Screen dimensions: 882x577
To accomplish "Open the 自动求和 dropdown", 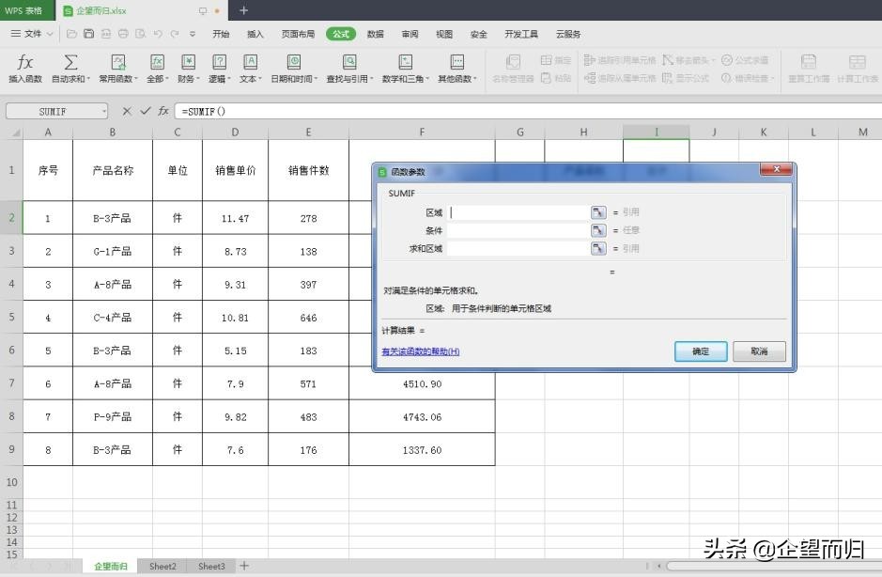I will click(70, 79).
